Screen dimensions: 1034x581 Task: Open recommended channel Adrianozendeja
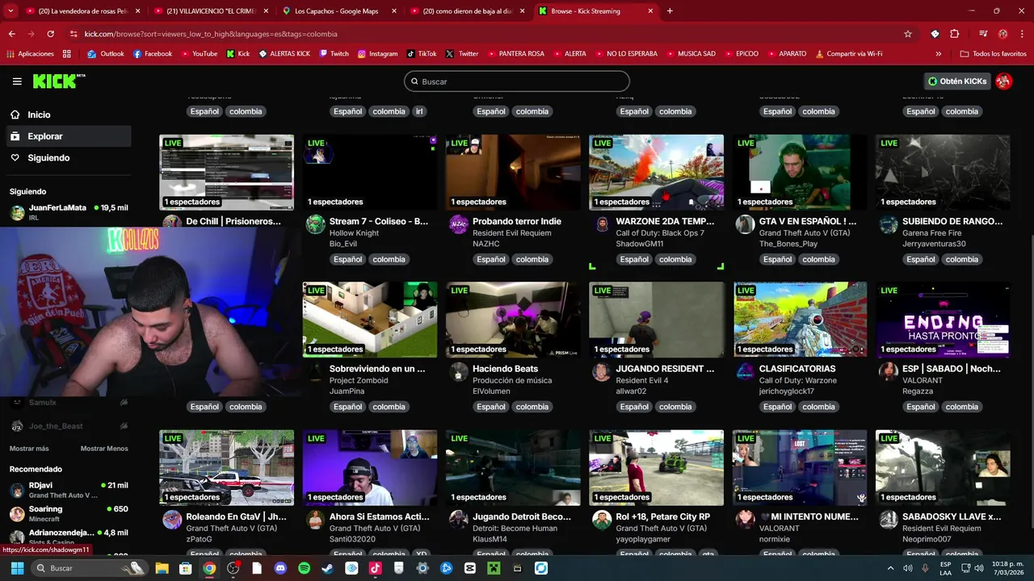coord(69,537)
